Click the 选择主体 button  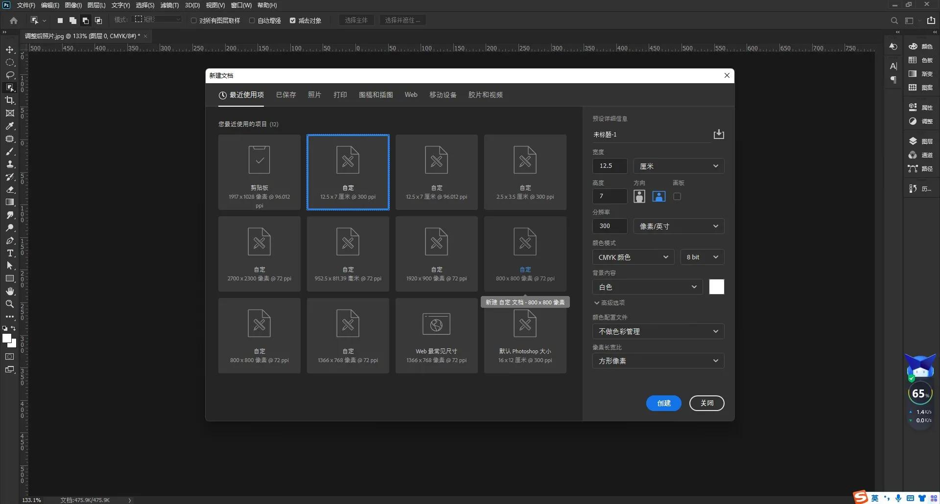click(x=356, y=20)
